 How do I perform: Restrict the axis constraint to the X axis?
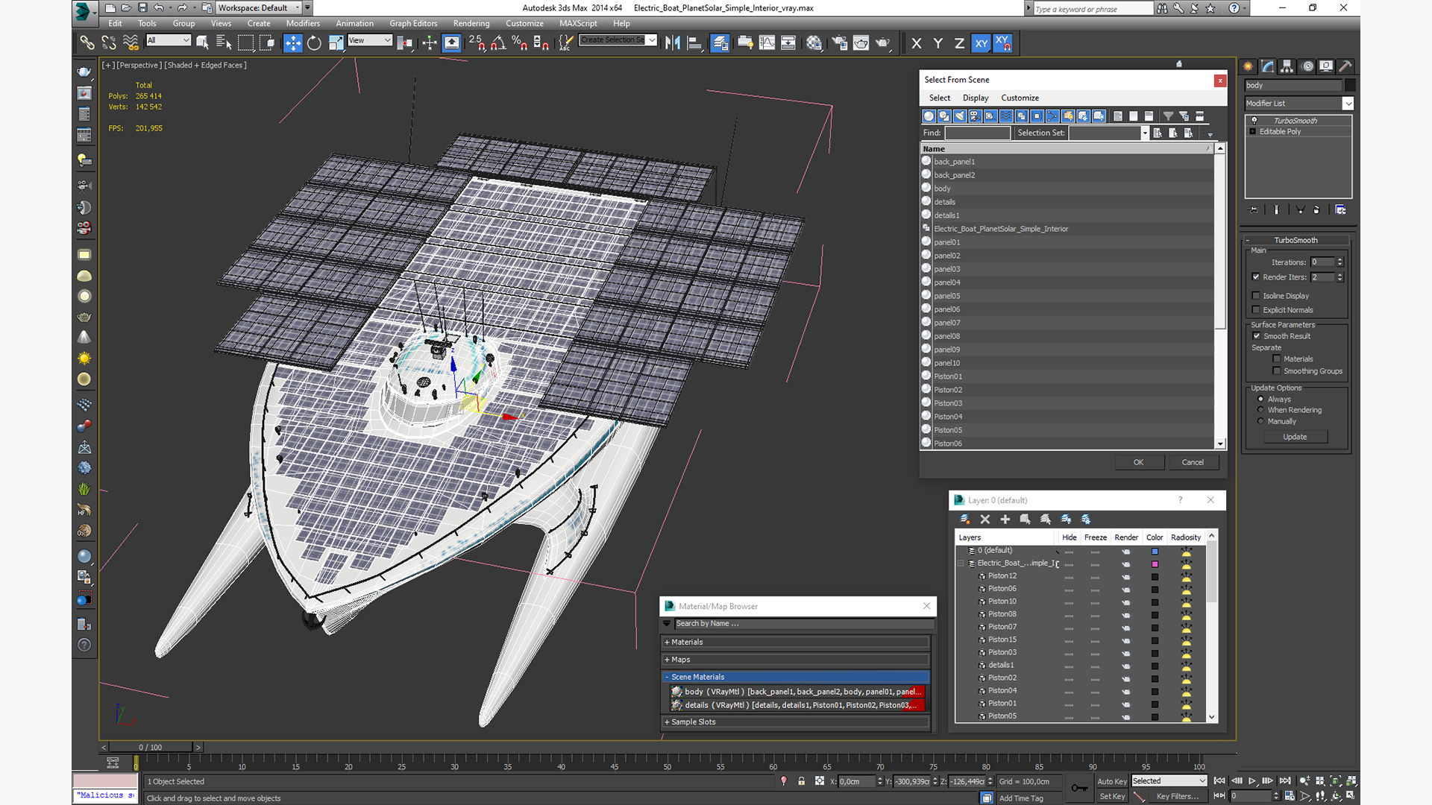(917, 43)
